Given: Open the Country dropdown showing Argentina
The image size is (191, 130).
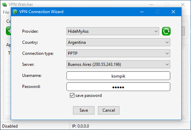Looking at the screenshot, I should click(x=118, y=42).
